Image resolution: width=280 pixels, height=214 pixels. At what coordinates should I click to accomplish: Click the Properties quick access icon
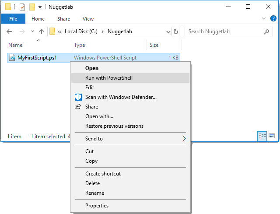click(22, 7)
